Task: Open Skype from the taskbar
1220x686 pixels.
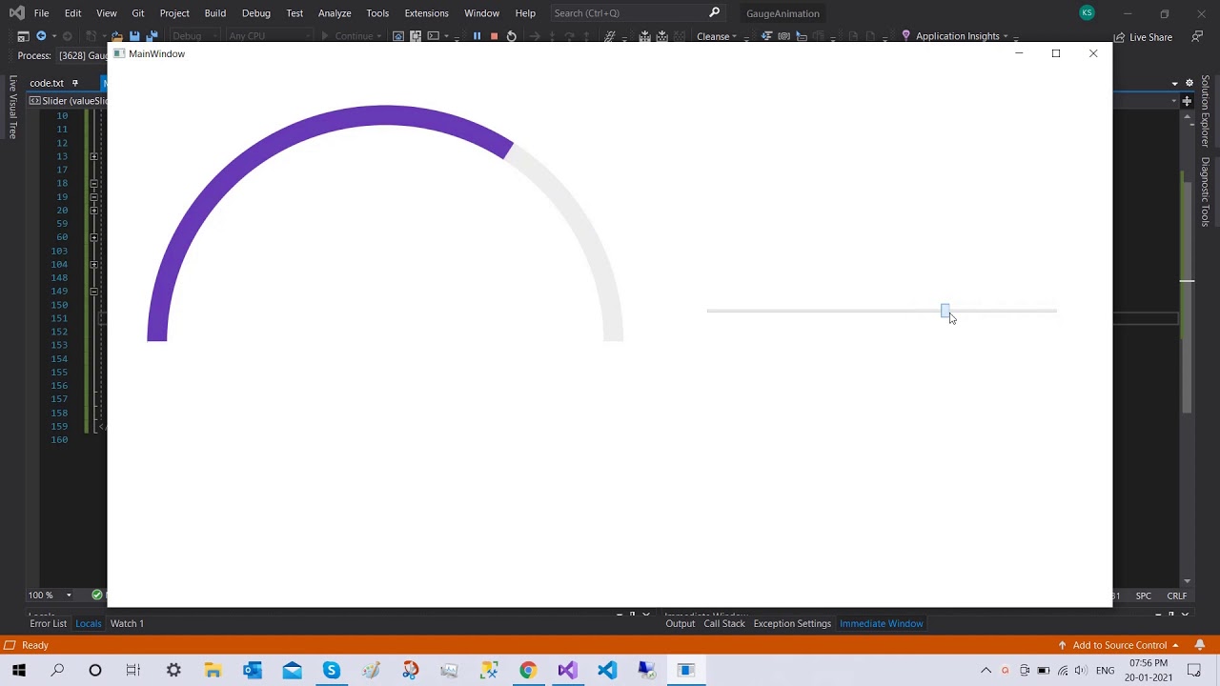Action: click(331, 670)
